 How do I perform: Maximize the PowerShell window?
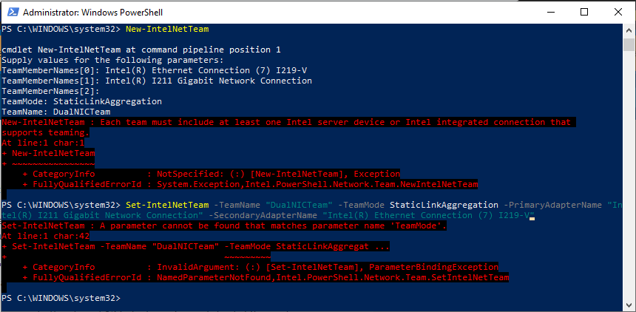point(584,12)
